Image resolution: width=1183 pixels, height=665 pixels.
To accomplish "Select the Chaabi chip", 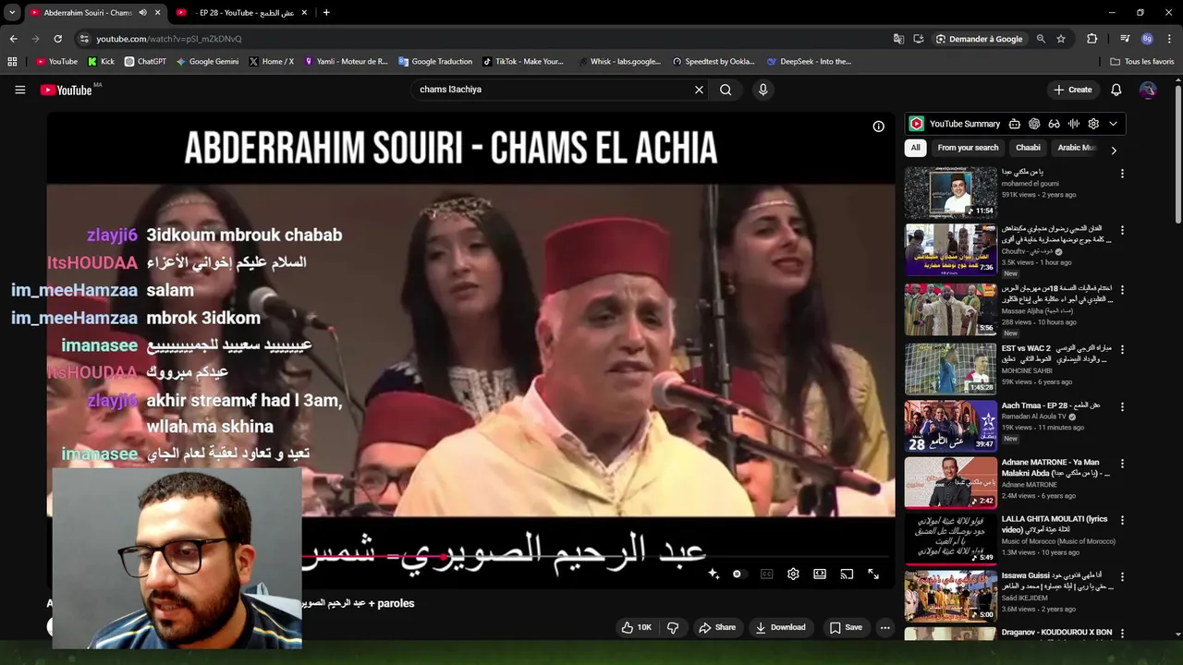I will click(1028, 148).
